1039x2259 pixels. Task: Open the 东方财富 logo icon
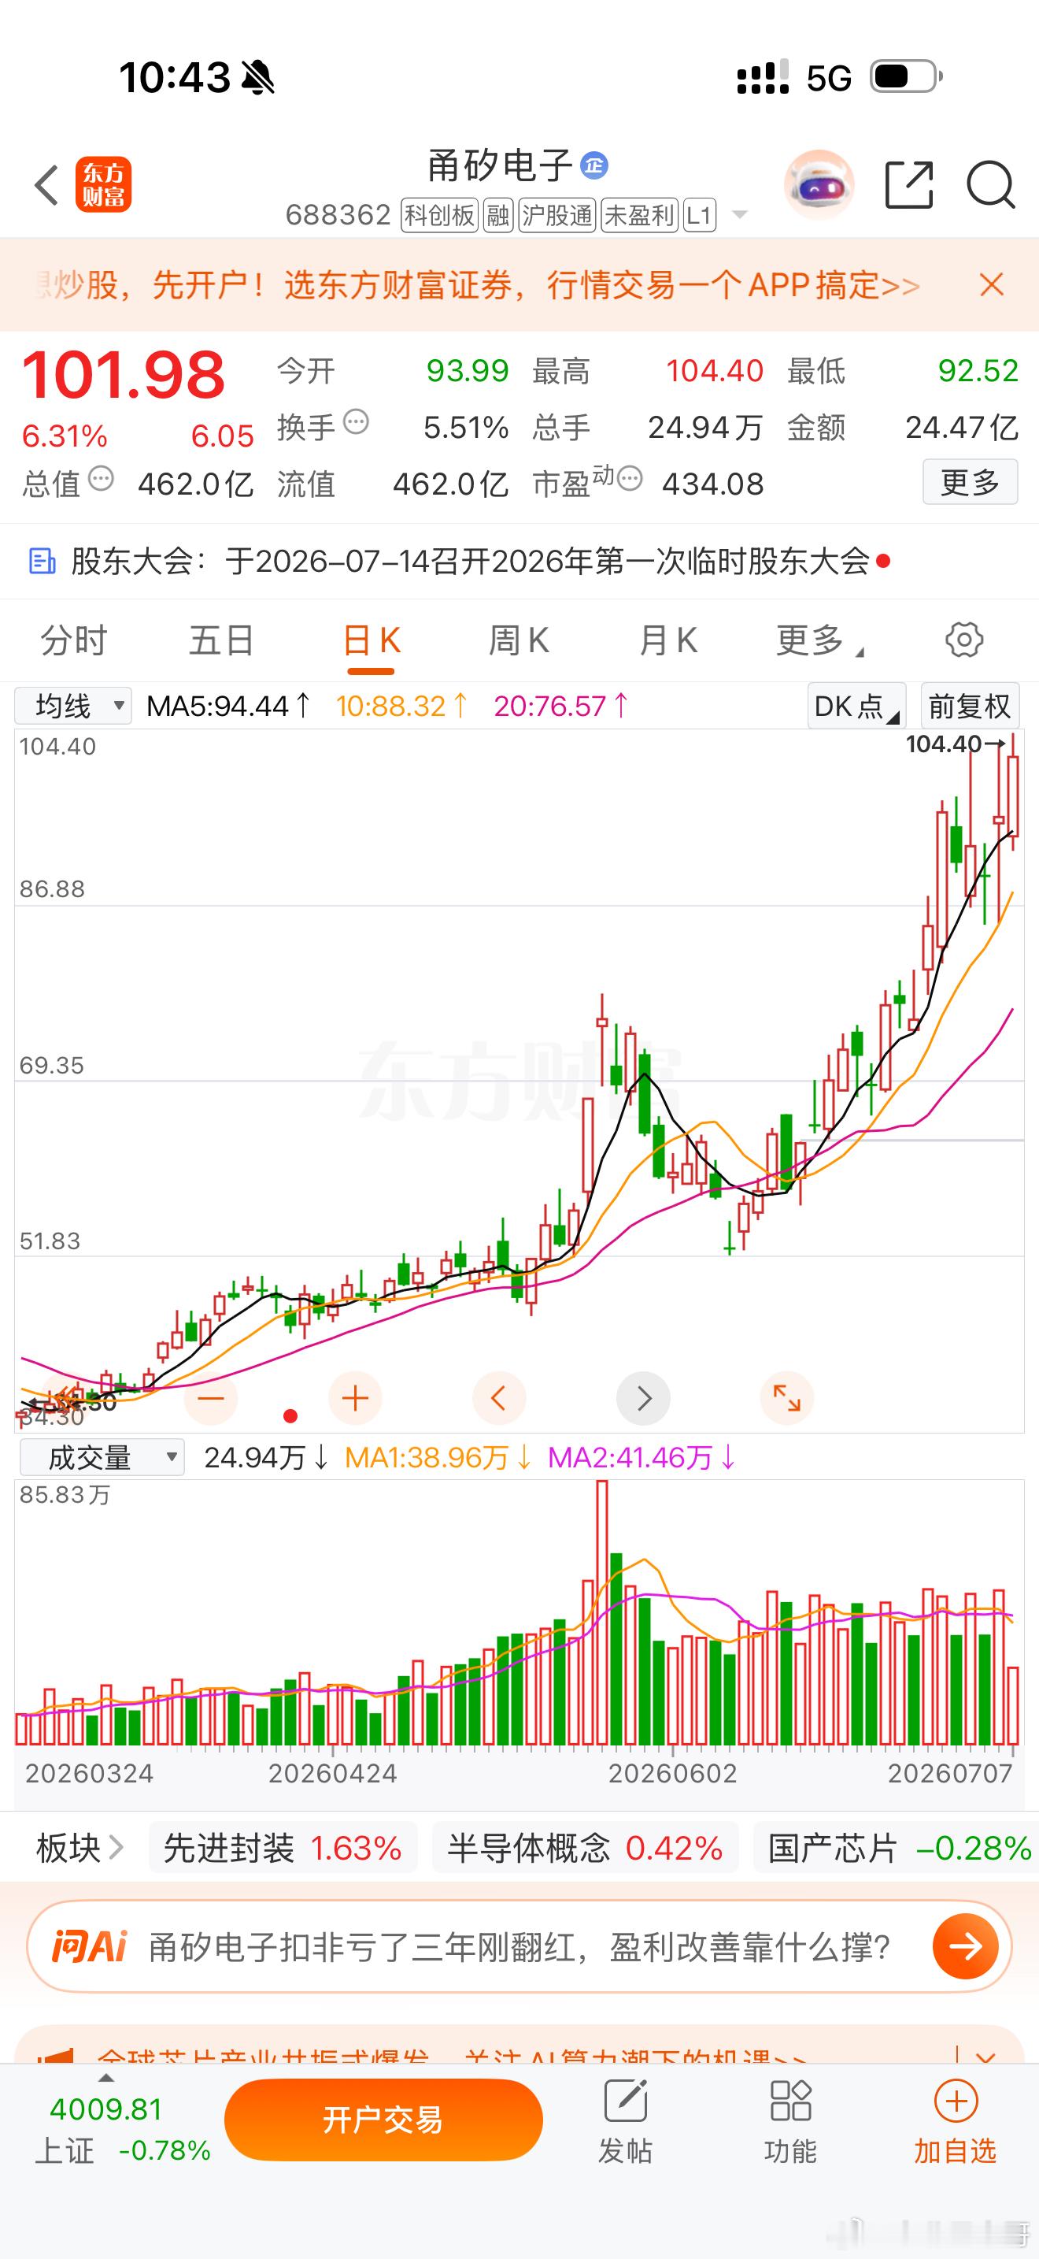pyautogui.click(x=103, y=185)
